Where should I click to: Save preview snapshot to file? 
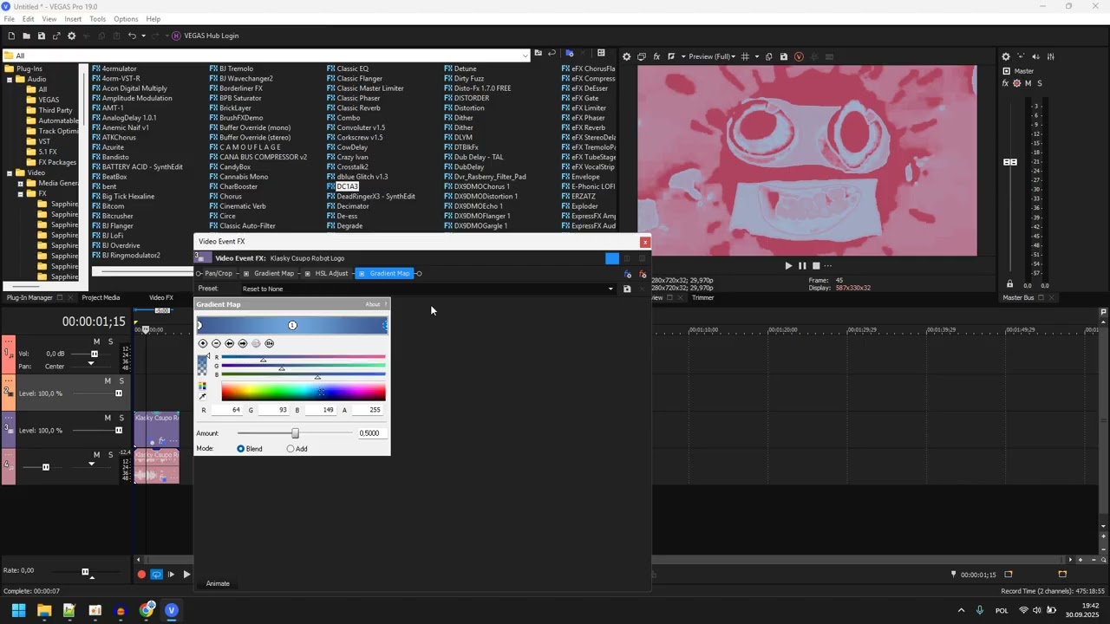coord(784,56)
